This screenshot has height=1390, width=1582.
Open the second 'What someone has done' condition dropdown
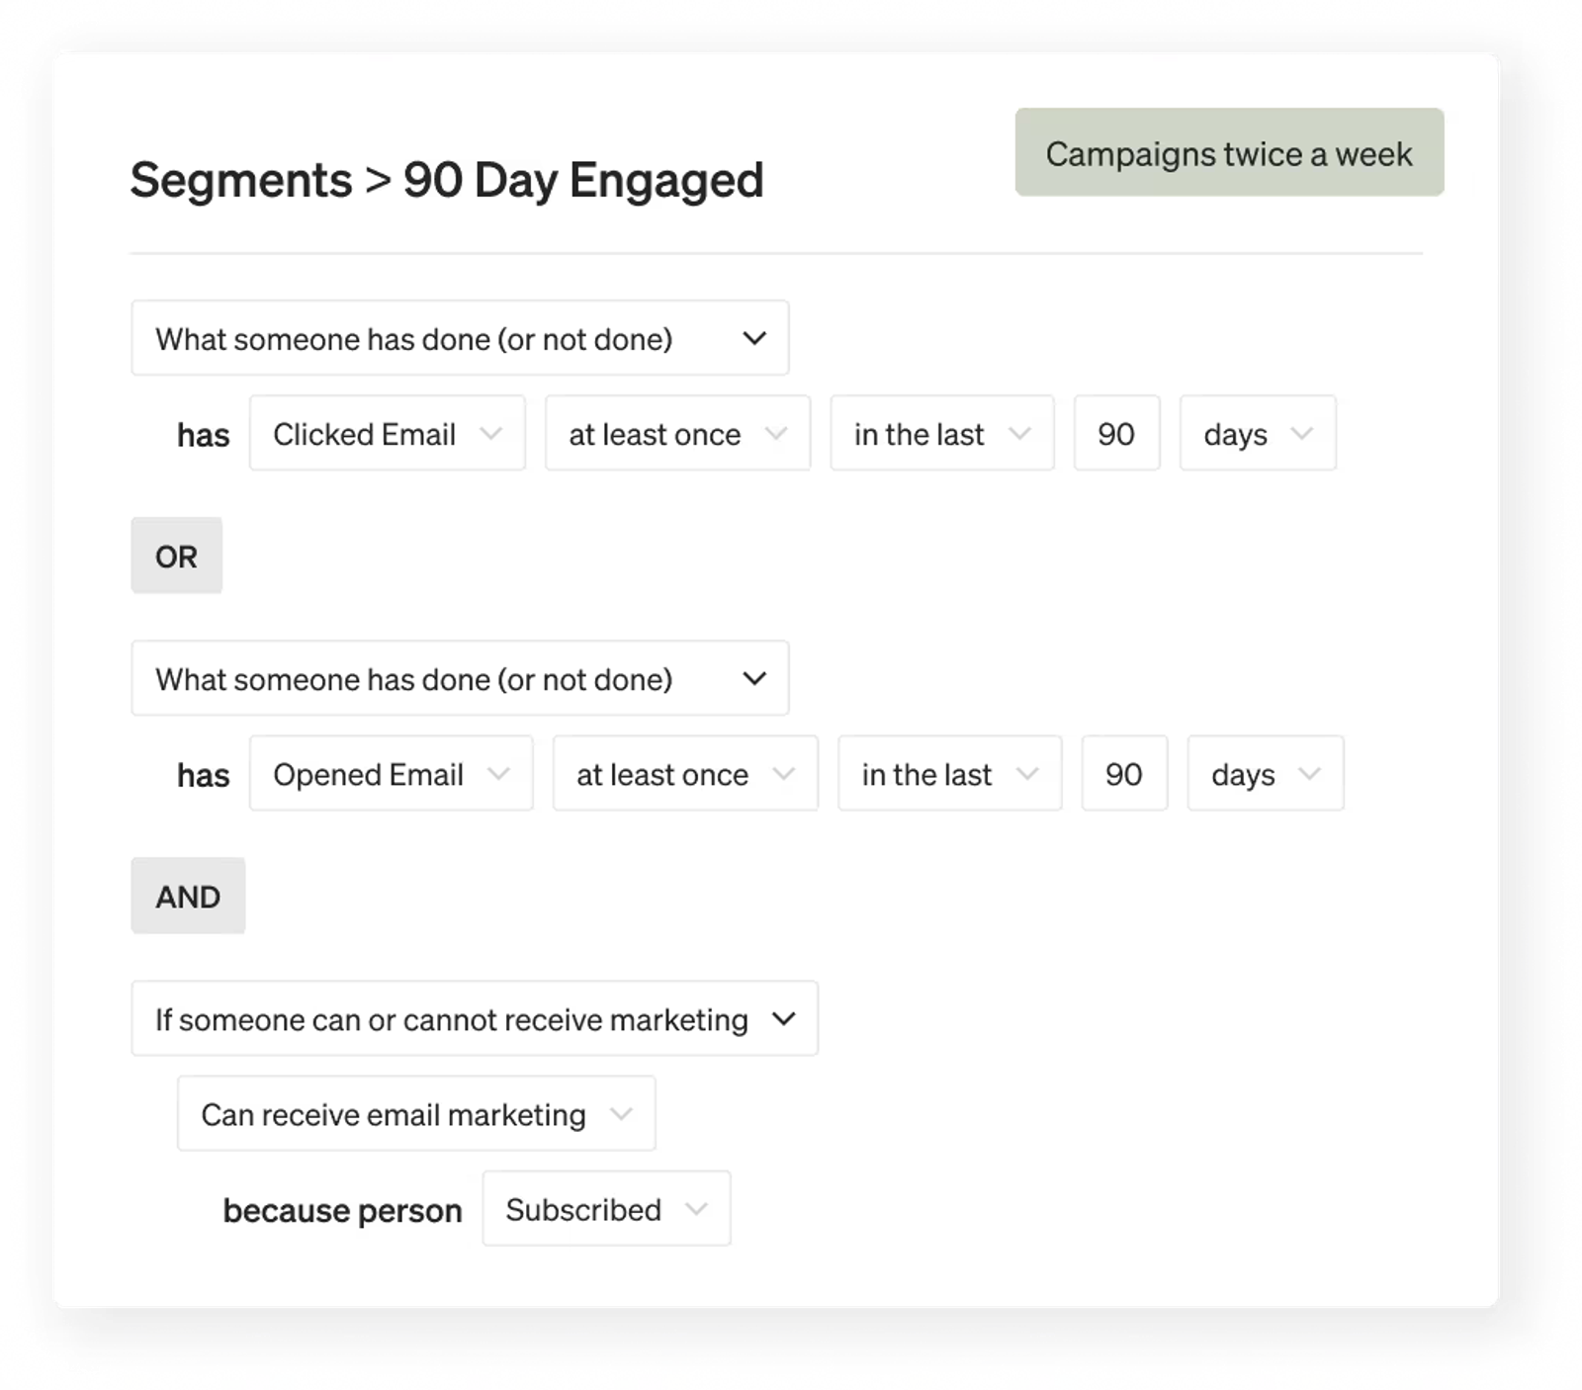click(460, 678)
